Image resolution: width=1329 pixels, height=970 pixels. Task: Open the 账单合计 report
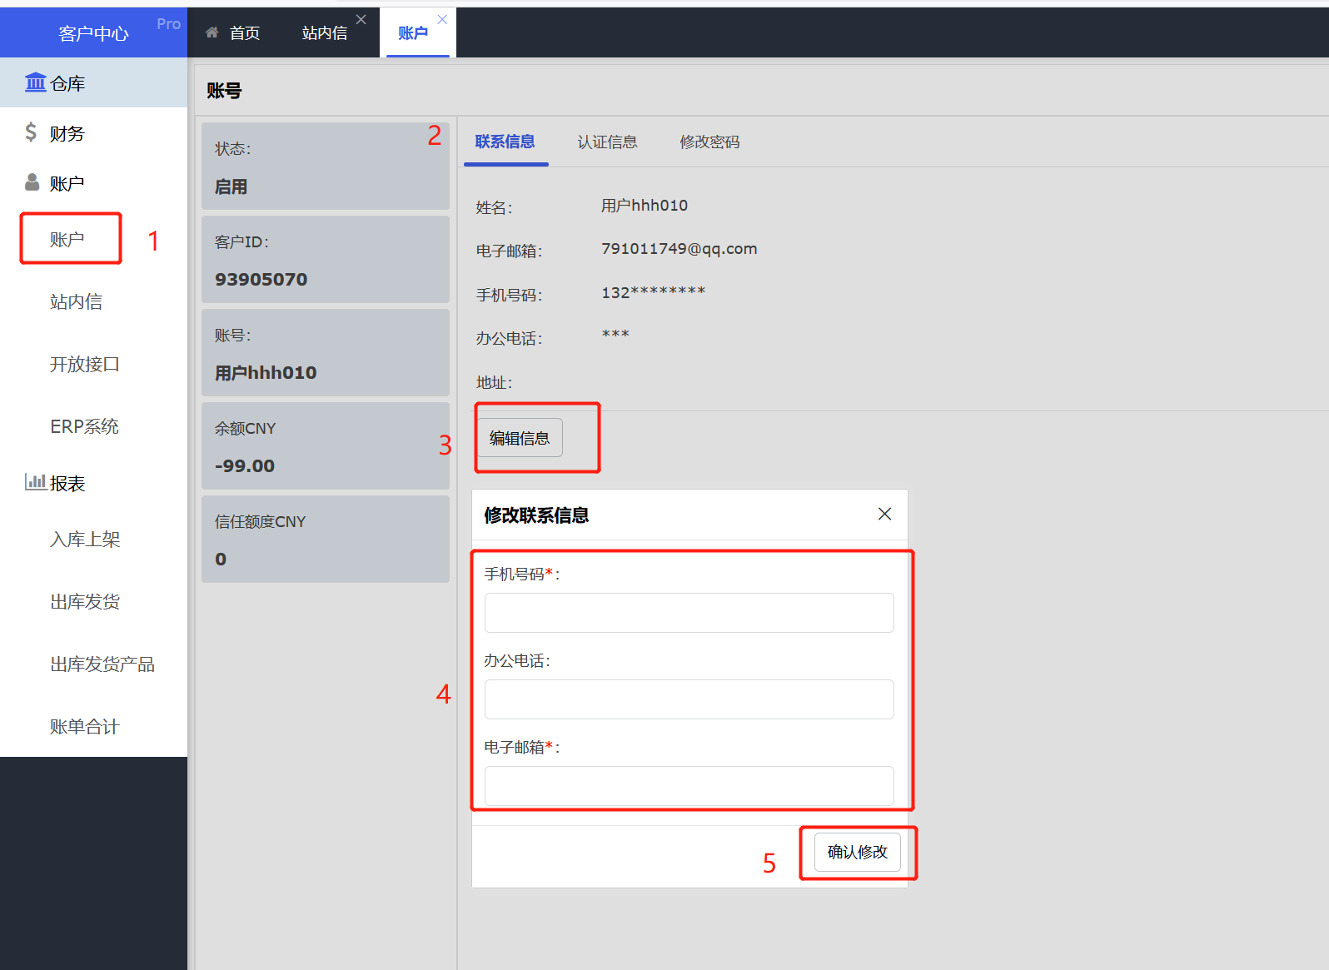[x=85, y=727]
